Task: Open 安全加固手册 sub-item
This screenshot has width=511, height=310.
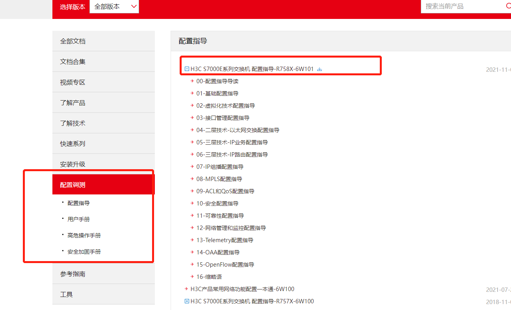Action: [84, 252]
